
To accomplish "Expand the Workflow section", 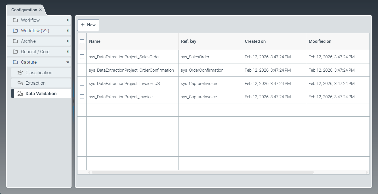I will [x=68, y=20].
